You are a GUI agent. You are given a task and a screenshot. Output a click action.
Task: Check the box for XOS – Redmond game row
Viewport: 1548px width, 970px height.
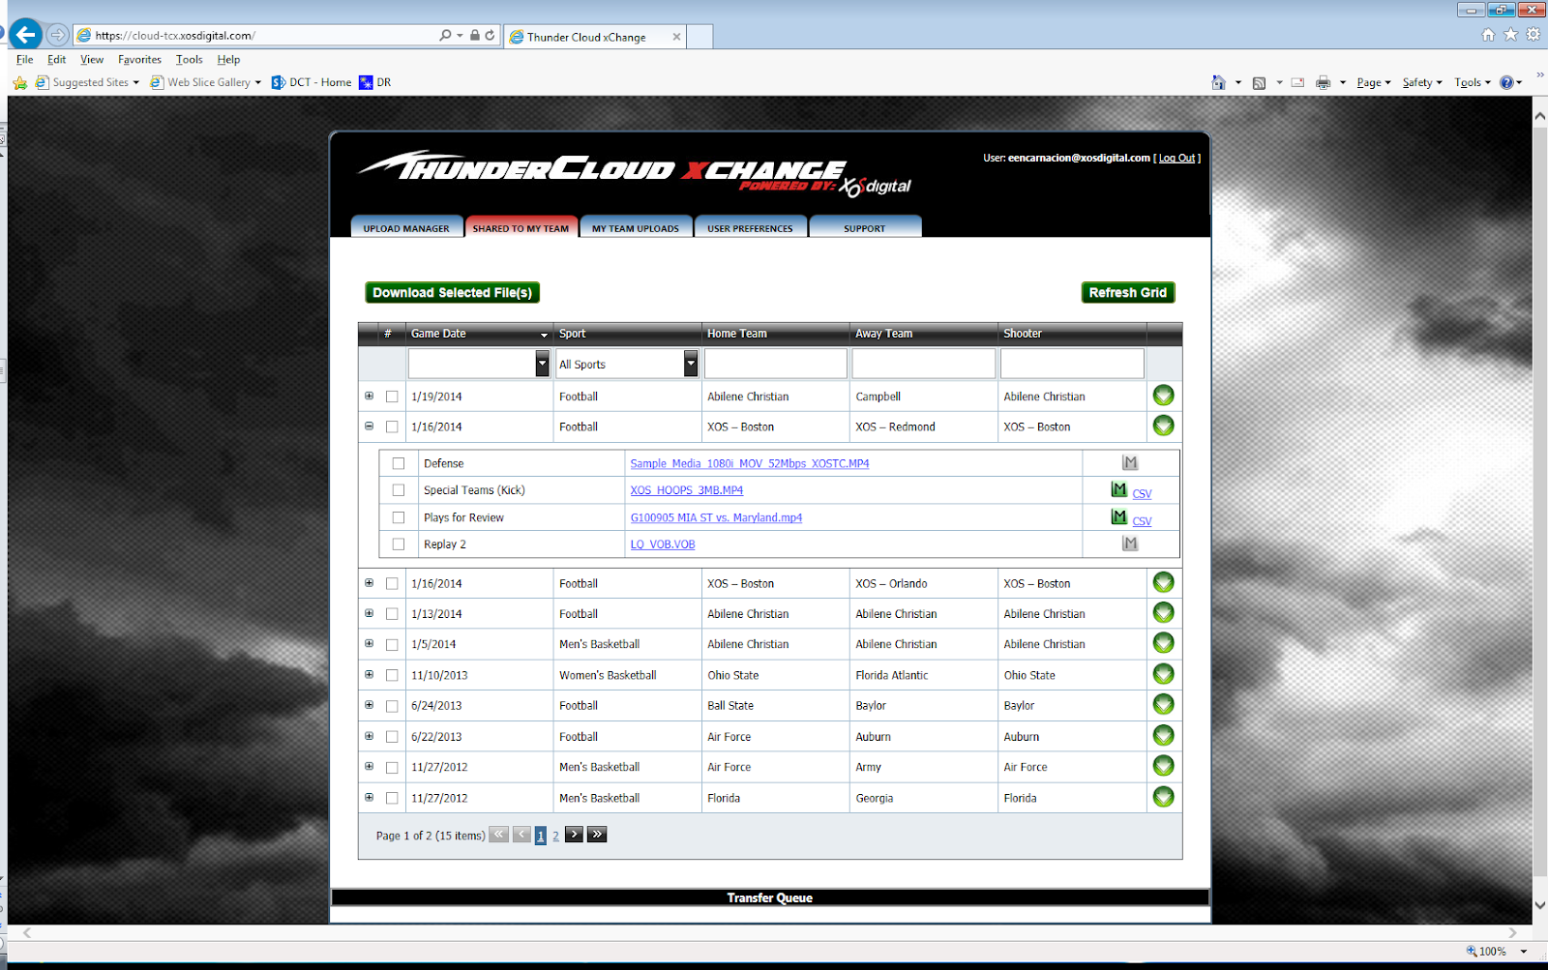pos(392,426)
